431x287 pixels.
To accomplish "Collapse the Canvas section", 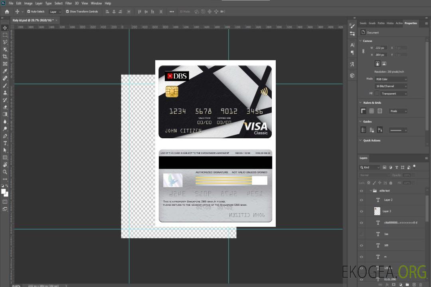I will pos(360,41).
